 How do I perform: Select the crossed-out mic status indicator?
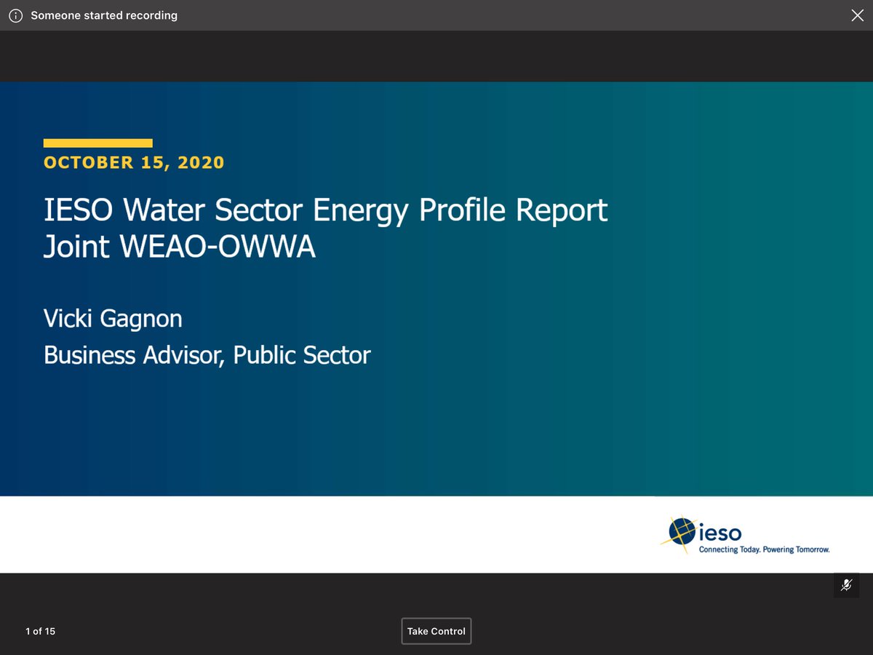[x=846, y=584]
